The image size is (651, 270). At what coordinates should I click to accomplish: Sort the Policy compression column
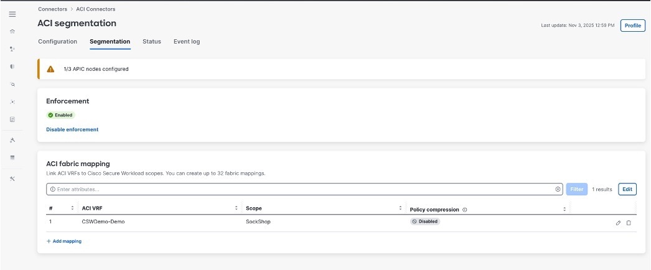(564, 210)
